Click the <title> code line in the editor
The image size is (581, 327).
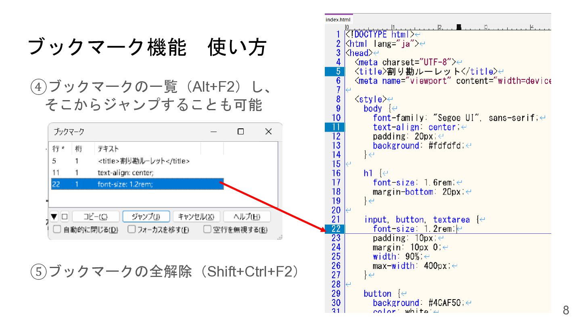pyautogui.click(x=427, y=71)
